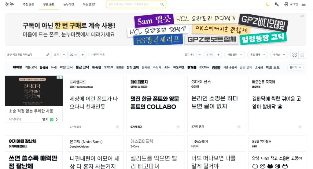Click the 눈누마켓 promotional banner

156,30
